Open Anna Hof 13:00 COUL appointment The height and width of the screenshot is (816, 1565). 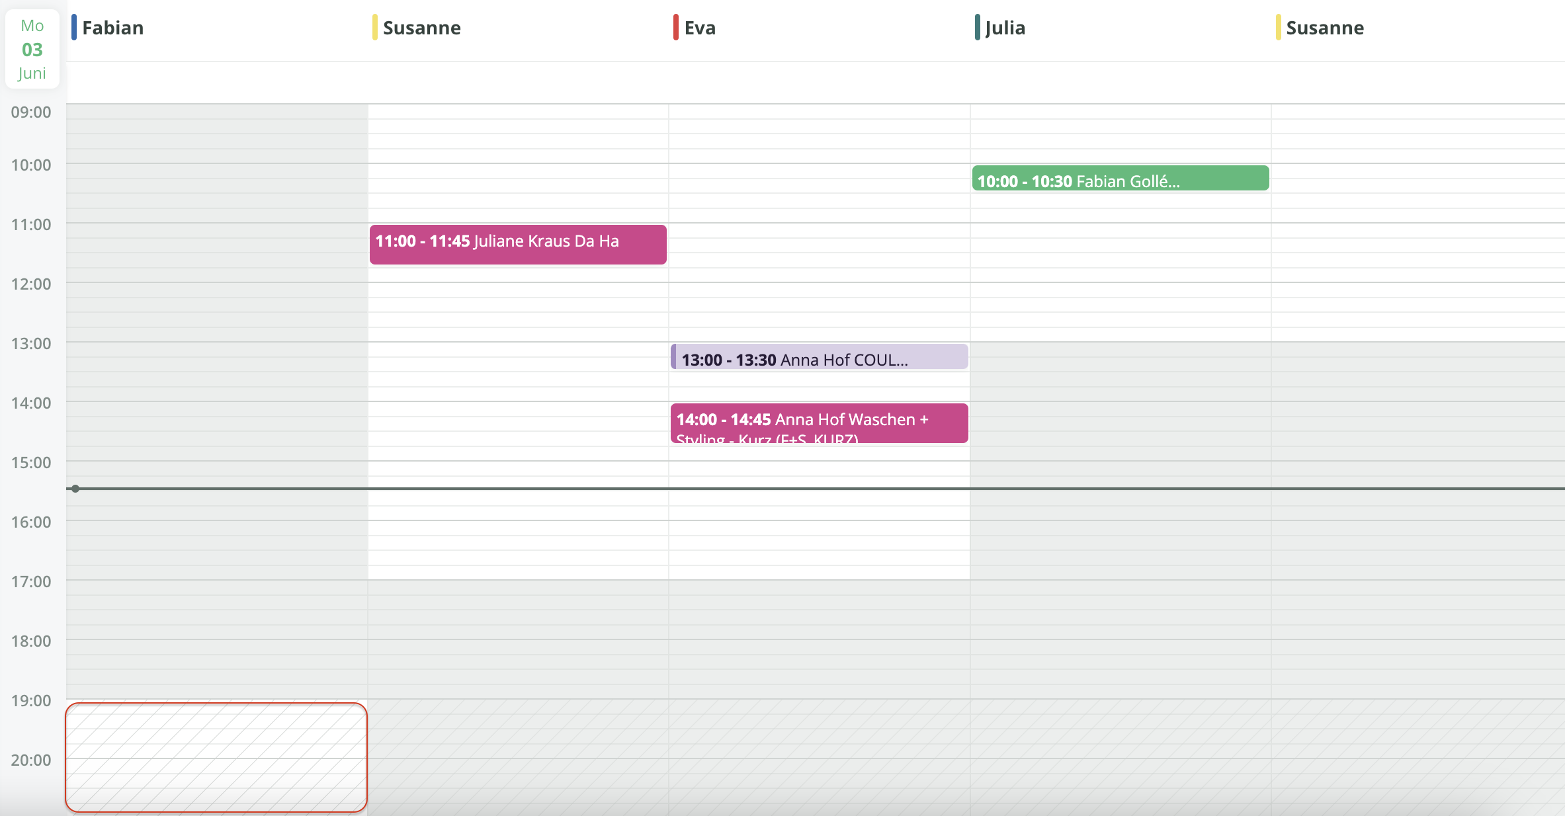(819, 357)
